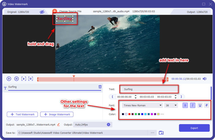The height and width of the screenshot is (140, 215).
Task: Click the right trim handle of the timeline
Action: tap(168, 79)
